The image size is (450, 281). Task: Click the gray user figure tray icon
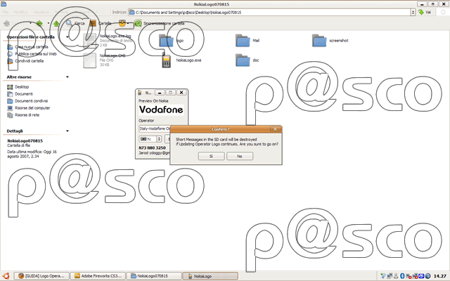[396, 276]
